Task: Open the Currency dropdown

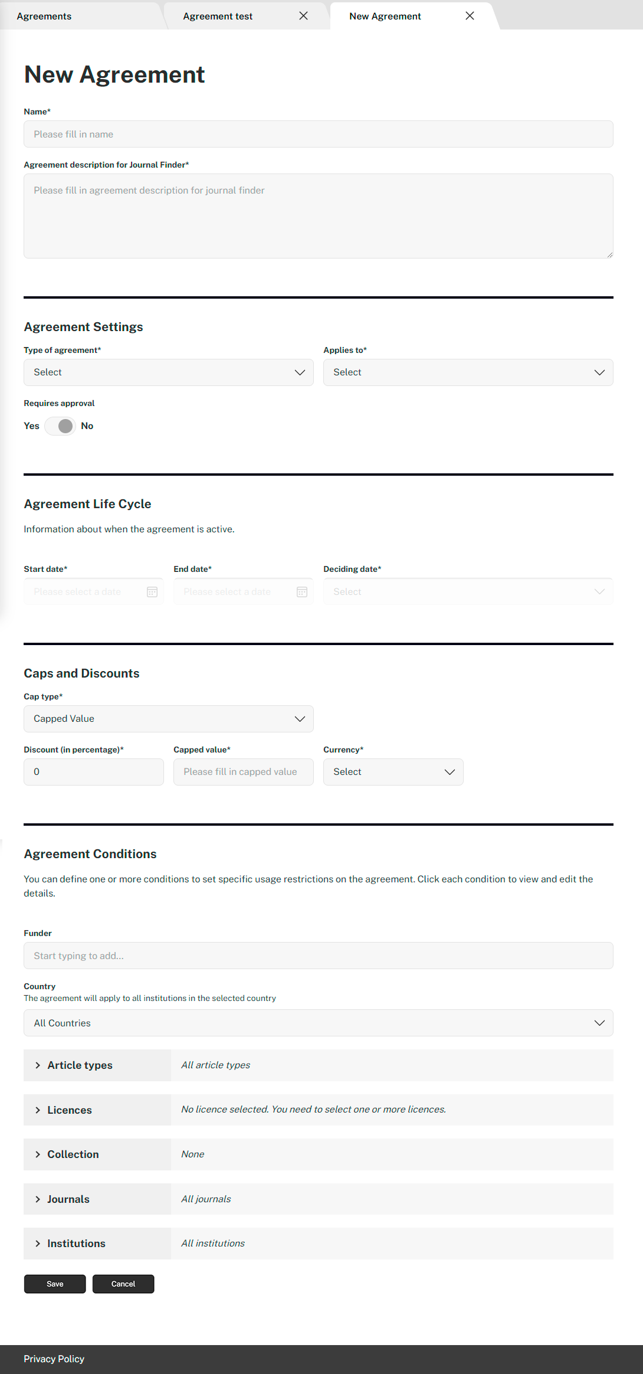Action: pyautogui.click(x=393, y=772)
